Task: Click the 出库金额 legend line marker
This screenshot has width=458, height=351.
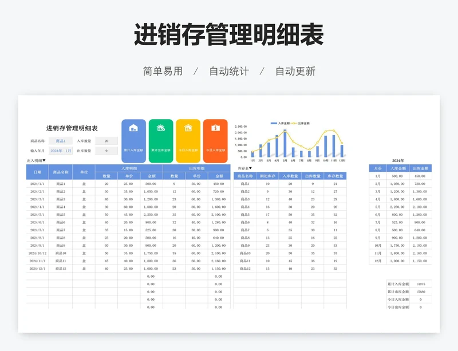Action: (294, 123)
